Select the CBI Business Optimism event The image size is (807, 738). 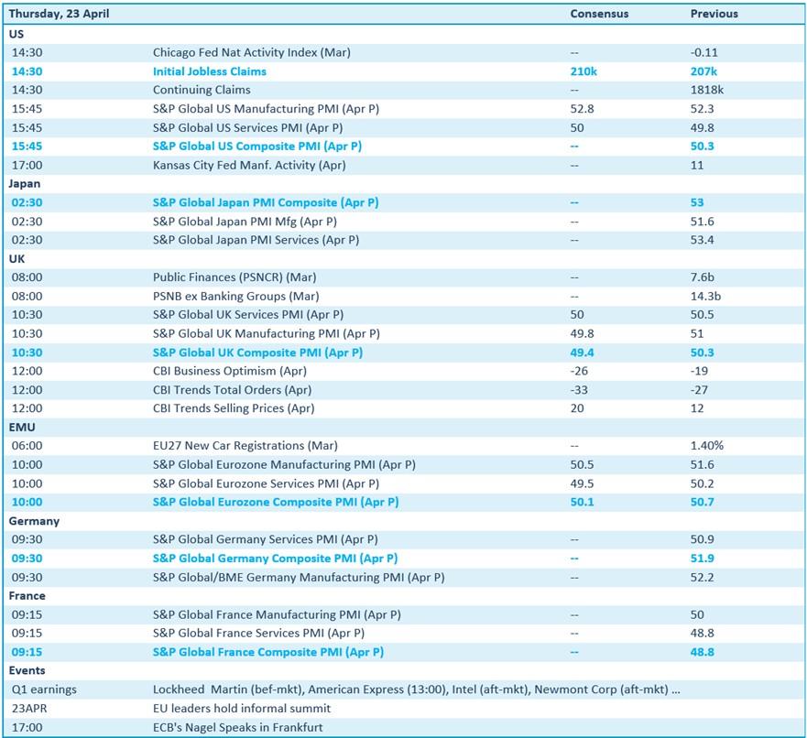(x=230, y=371)
